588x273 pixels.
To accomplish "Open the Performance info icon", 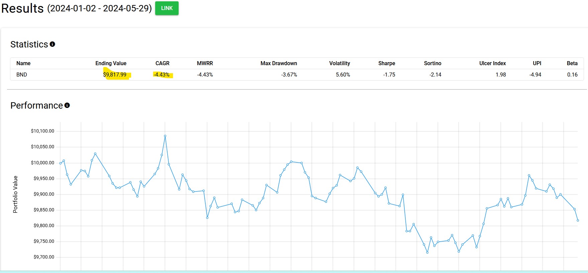I will point(67,105).
